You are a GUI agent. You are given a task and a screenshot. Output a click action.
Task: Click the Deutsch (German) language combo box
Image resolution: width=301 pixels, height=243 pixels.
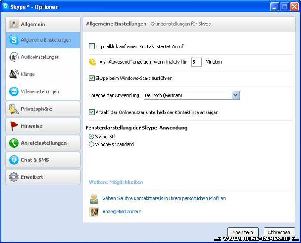[191, 95]
